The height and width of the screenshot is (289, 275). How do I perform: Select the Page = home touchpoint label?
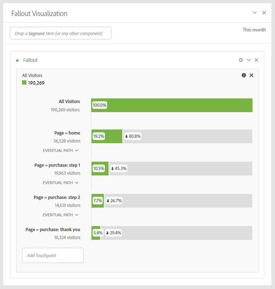[x=67, y=133]
